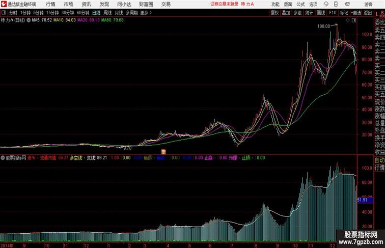Click the 9.70 low price marker

coord(127,148)
